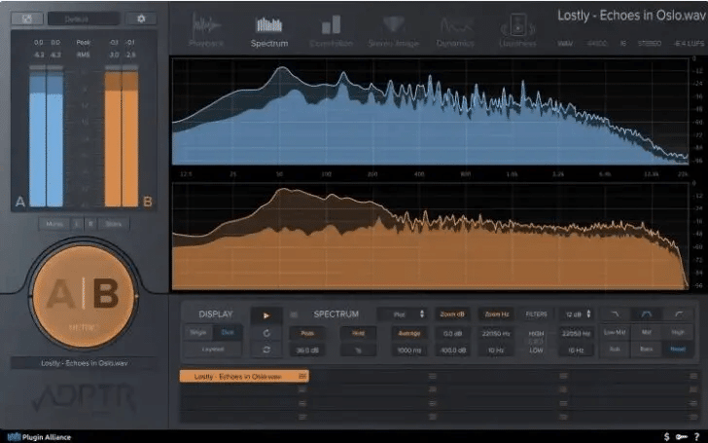
Task: Click the dollar sign icon in bottom bar
Action: tap(667, 436)
